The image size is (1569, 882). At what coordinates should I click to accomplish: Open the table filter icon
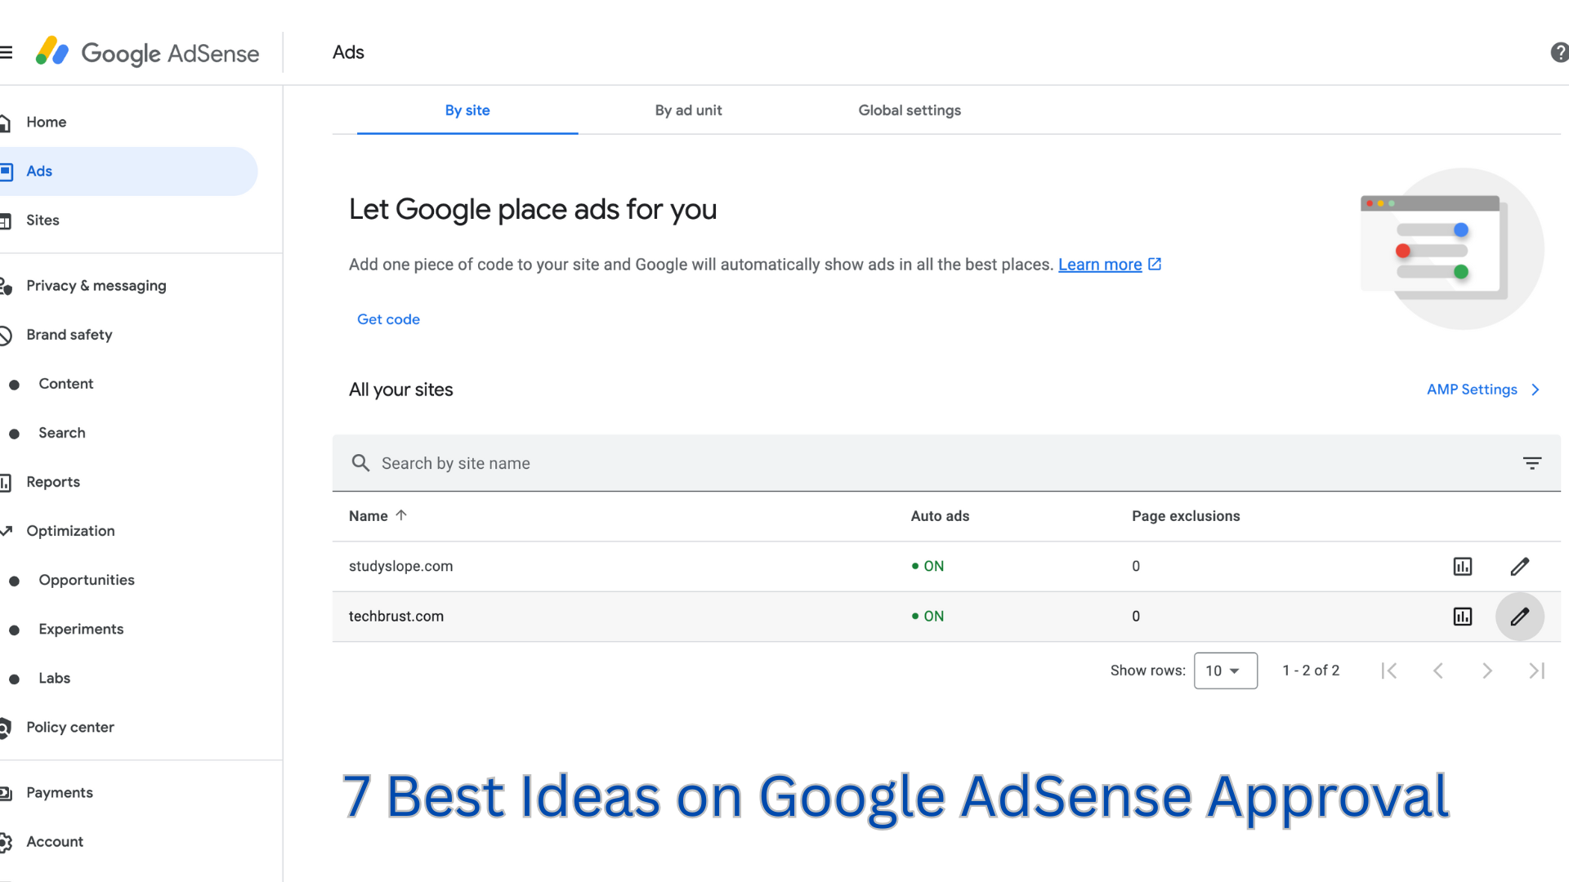(x=1532, y=463)
